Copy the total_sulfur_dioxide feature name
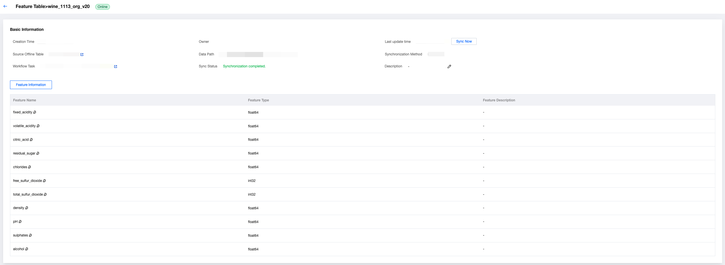The height and width of the screenshot is (265, 725). (x=45, y=194)
